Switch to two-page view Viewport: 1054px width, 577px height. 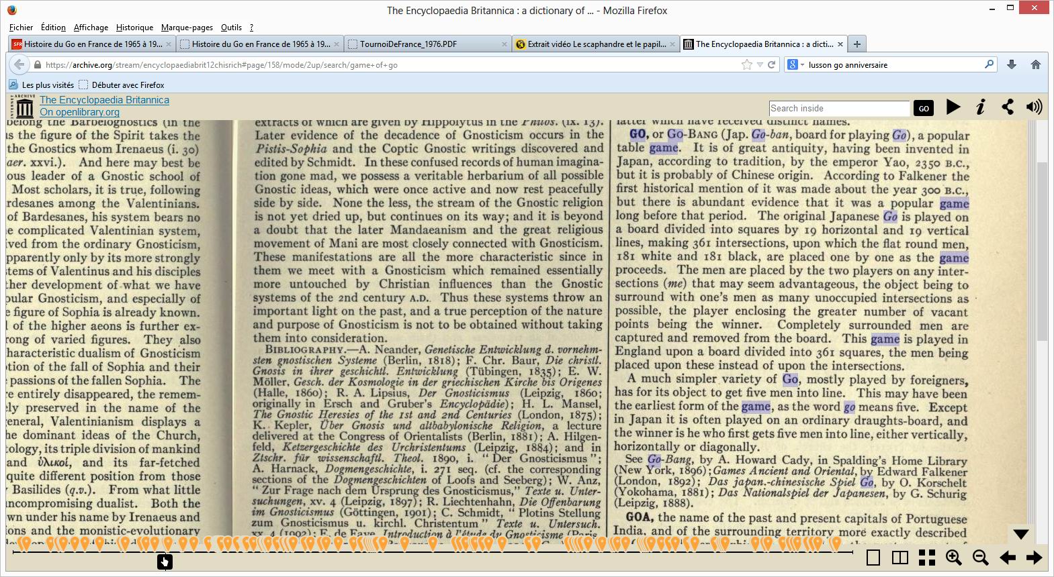pos(900,558)
